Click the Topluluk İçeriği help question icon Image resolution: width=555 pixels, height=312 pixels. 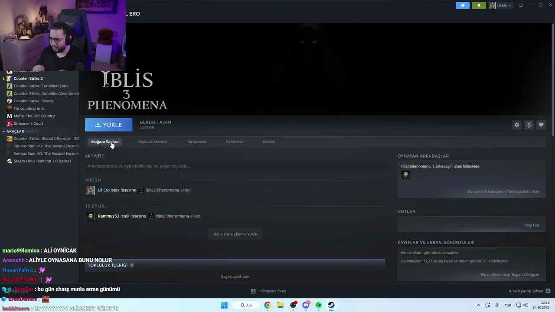click(x=132, y=265)
